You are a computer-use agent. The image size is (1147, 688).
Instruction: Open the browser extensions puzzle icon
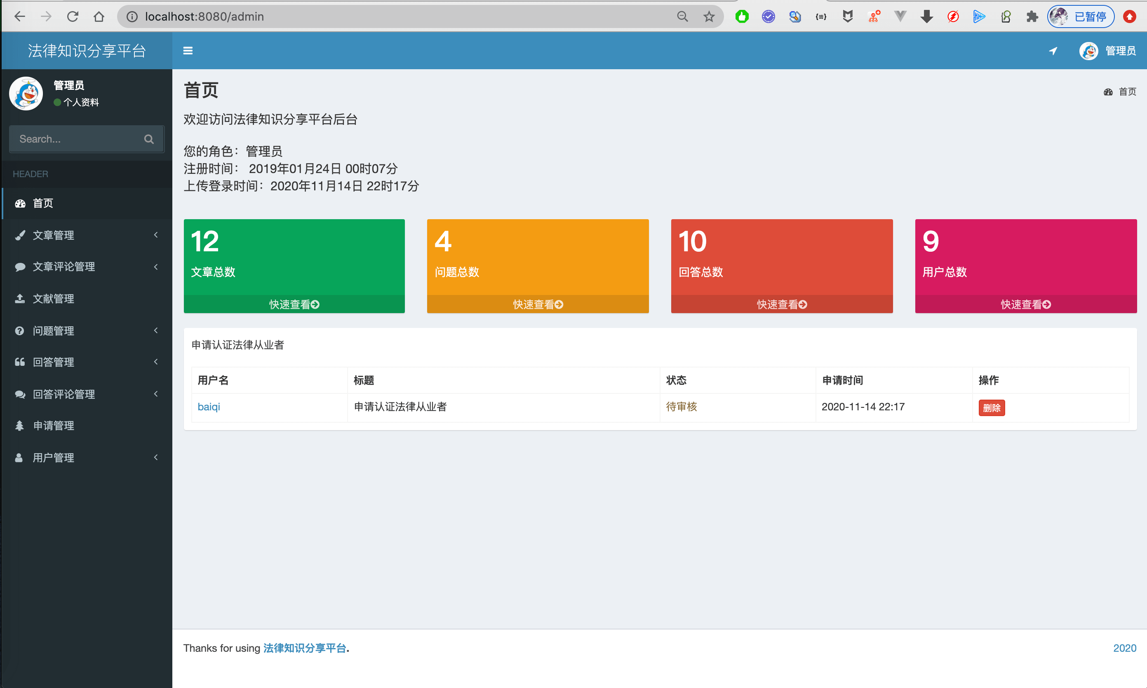(1032, 17)
